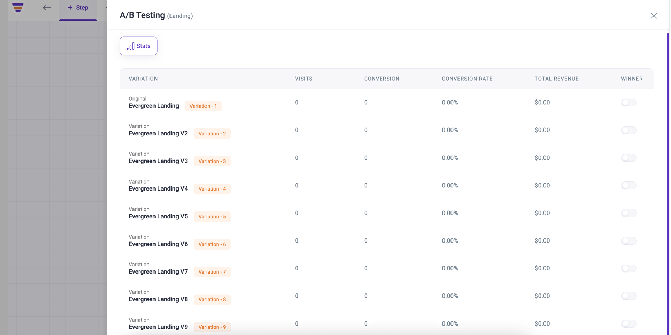Select the Evergreen Landing V5 name
This screenshot has width=671, height=335.
point(158,216)
